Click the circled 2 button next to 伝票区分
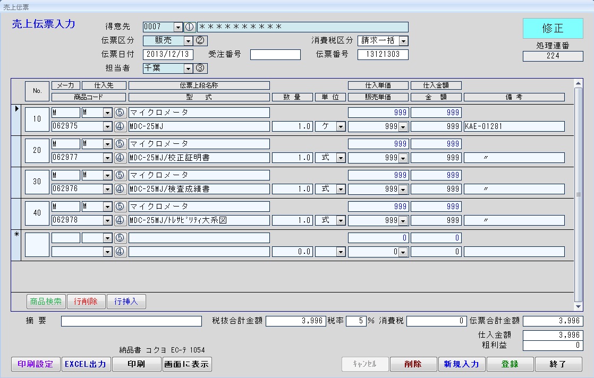This screenshot has width=594, height=378. pos(200,41)
